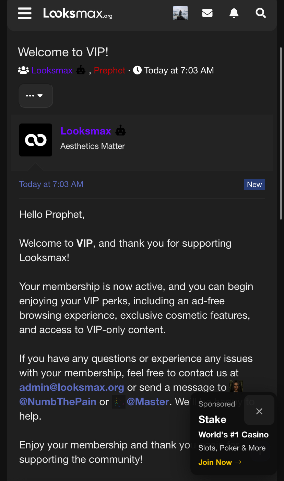Click the Looksmax infinity avatar
The image size is (284, 481).
tap(36, 140)
